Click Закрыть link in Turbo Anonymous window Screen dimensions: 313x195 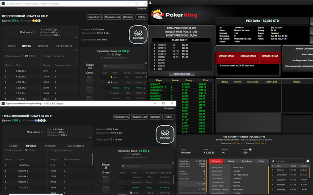click(x=169, y=108)
